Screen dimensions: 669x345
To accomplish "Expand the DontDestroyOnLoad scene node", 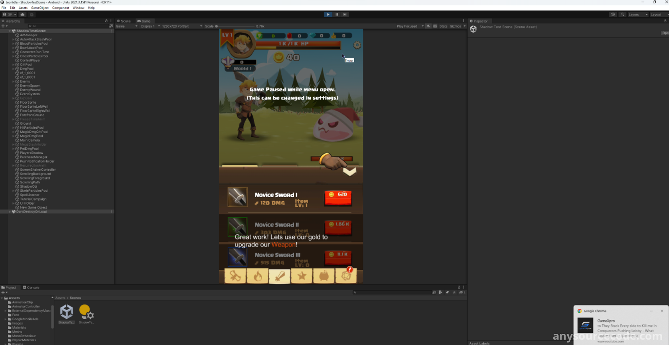I will pos(10,212).
